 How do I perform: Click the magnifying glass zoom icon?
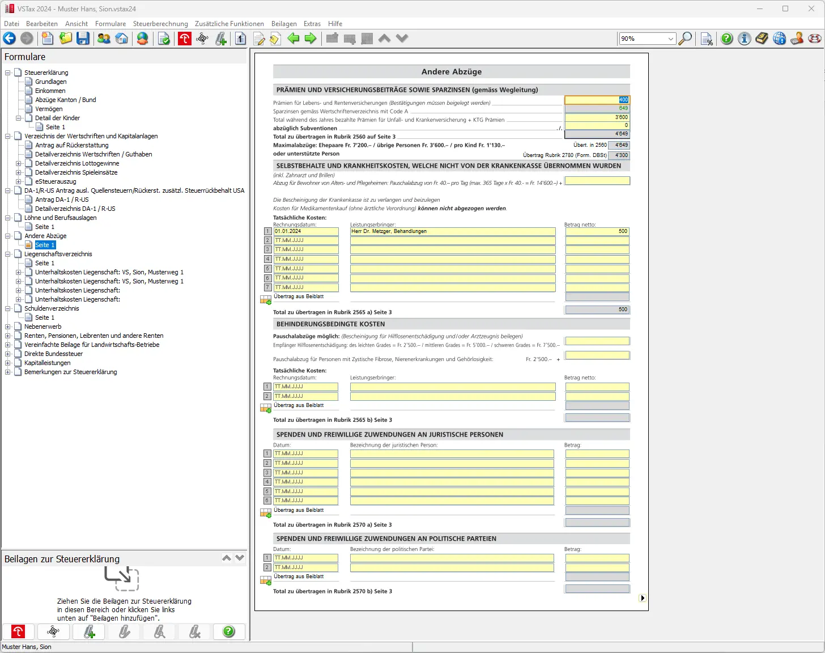[686, 39]
